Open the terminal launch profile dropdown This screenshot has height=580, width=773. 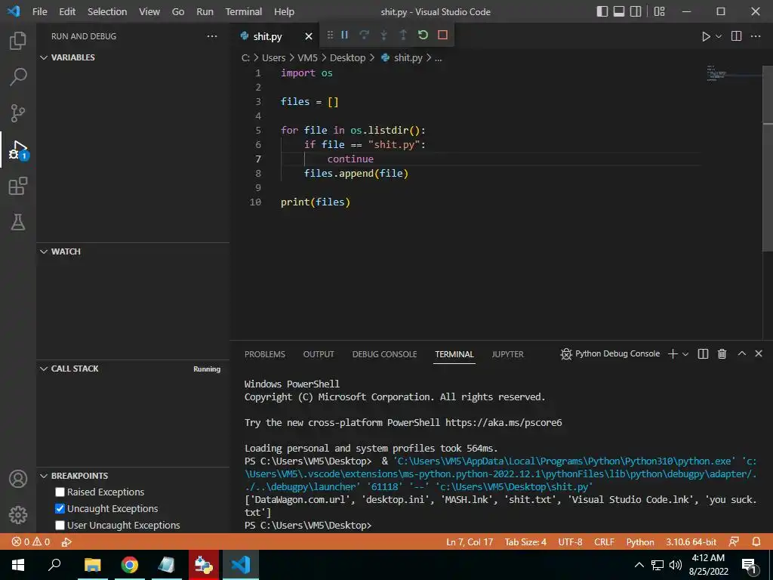click(x=685, y=354)
